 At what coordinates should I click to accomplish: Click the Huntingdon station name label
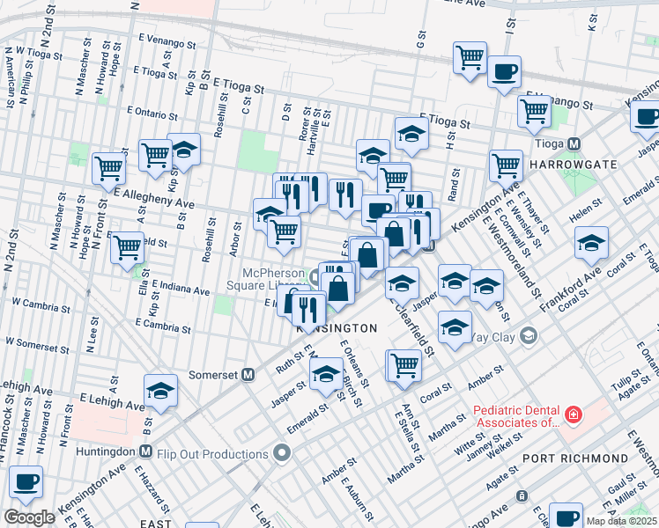[106, 451]
